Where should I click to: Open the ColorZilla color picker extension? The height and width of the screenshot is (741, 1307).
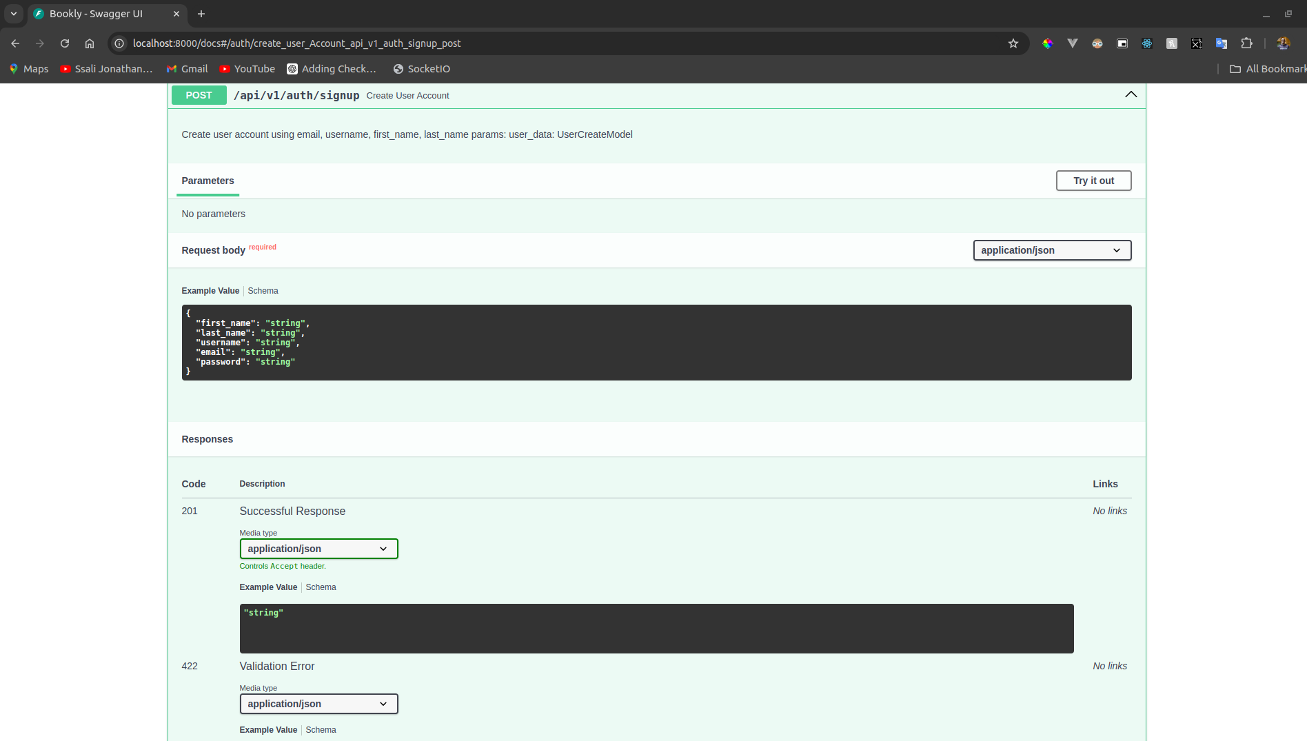(1048, 43)
